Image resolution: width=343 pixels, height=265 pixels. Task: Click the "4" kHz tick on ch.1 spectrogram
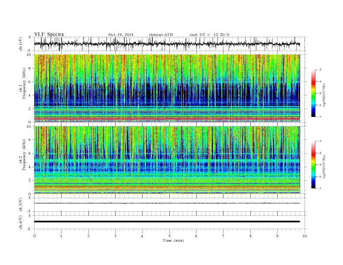30,95
